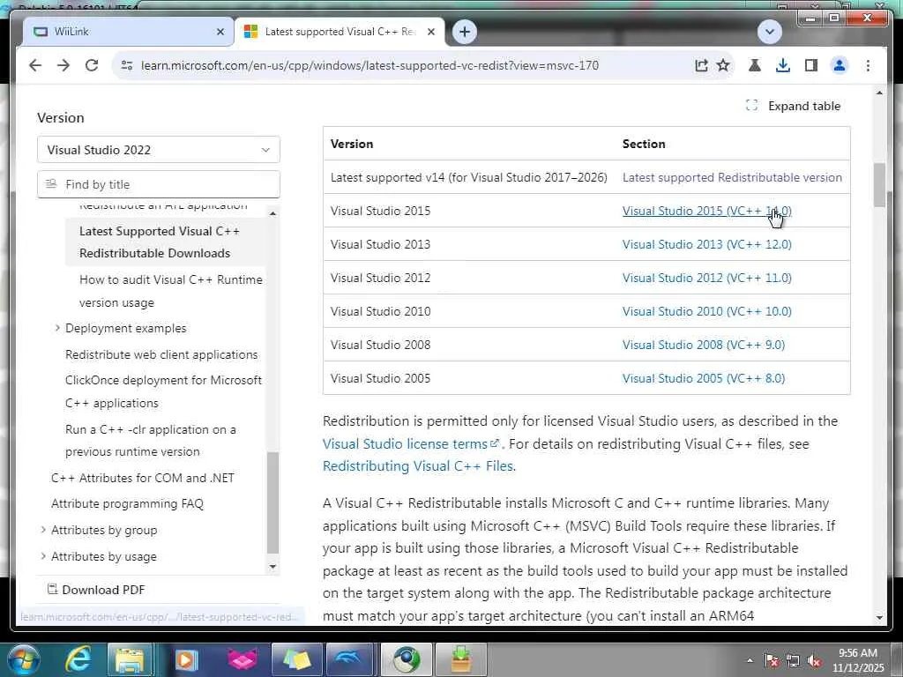Screen dimensions: 903x677
Task: Switch to the WiiLink tab
Action: click(121, 32)
